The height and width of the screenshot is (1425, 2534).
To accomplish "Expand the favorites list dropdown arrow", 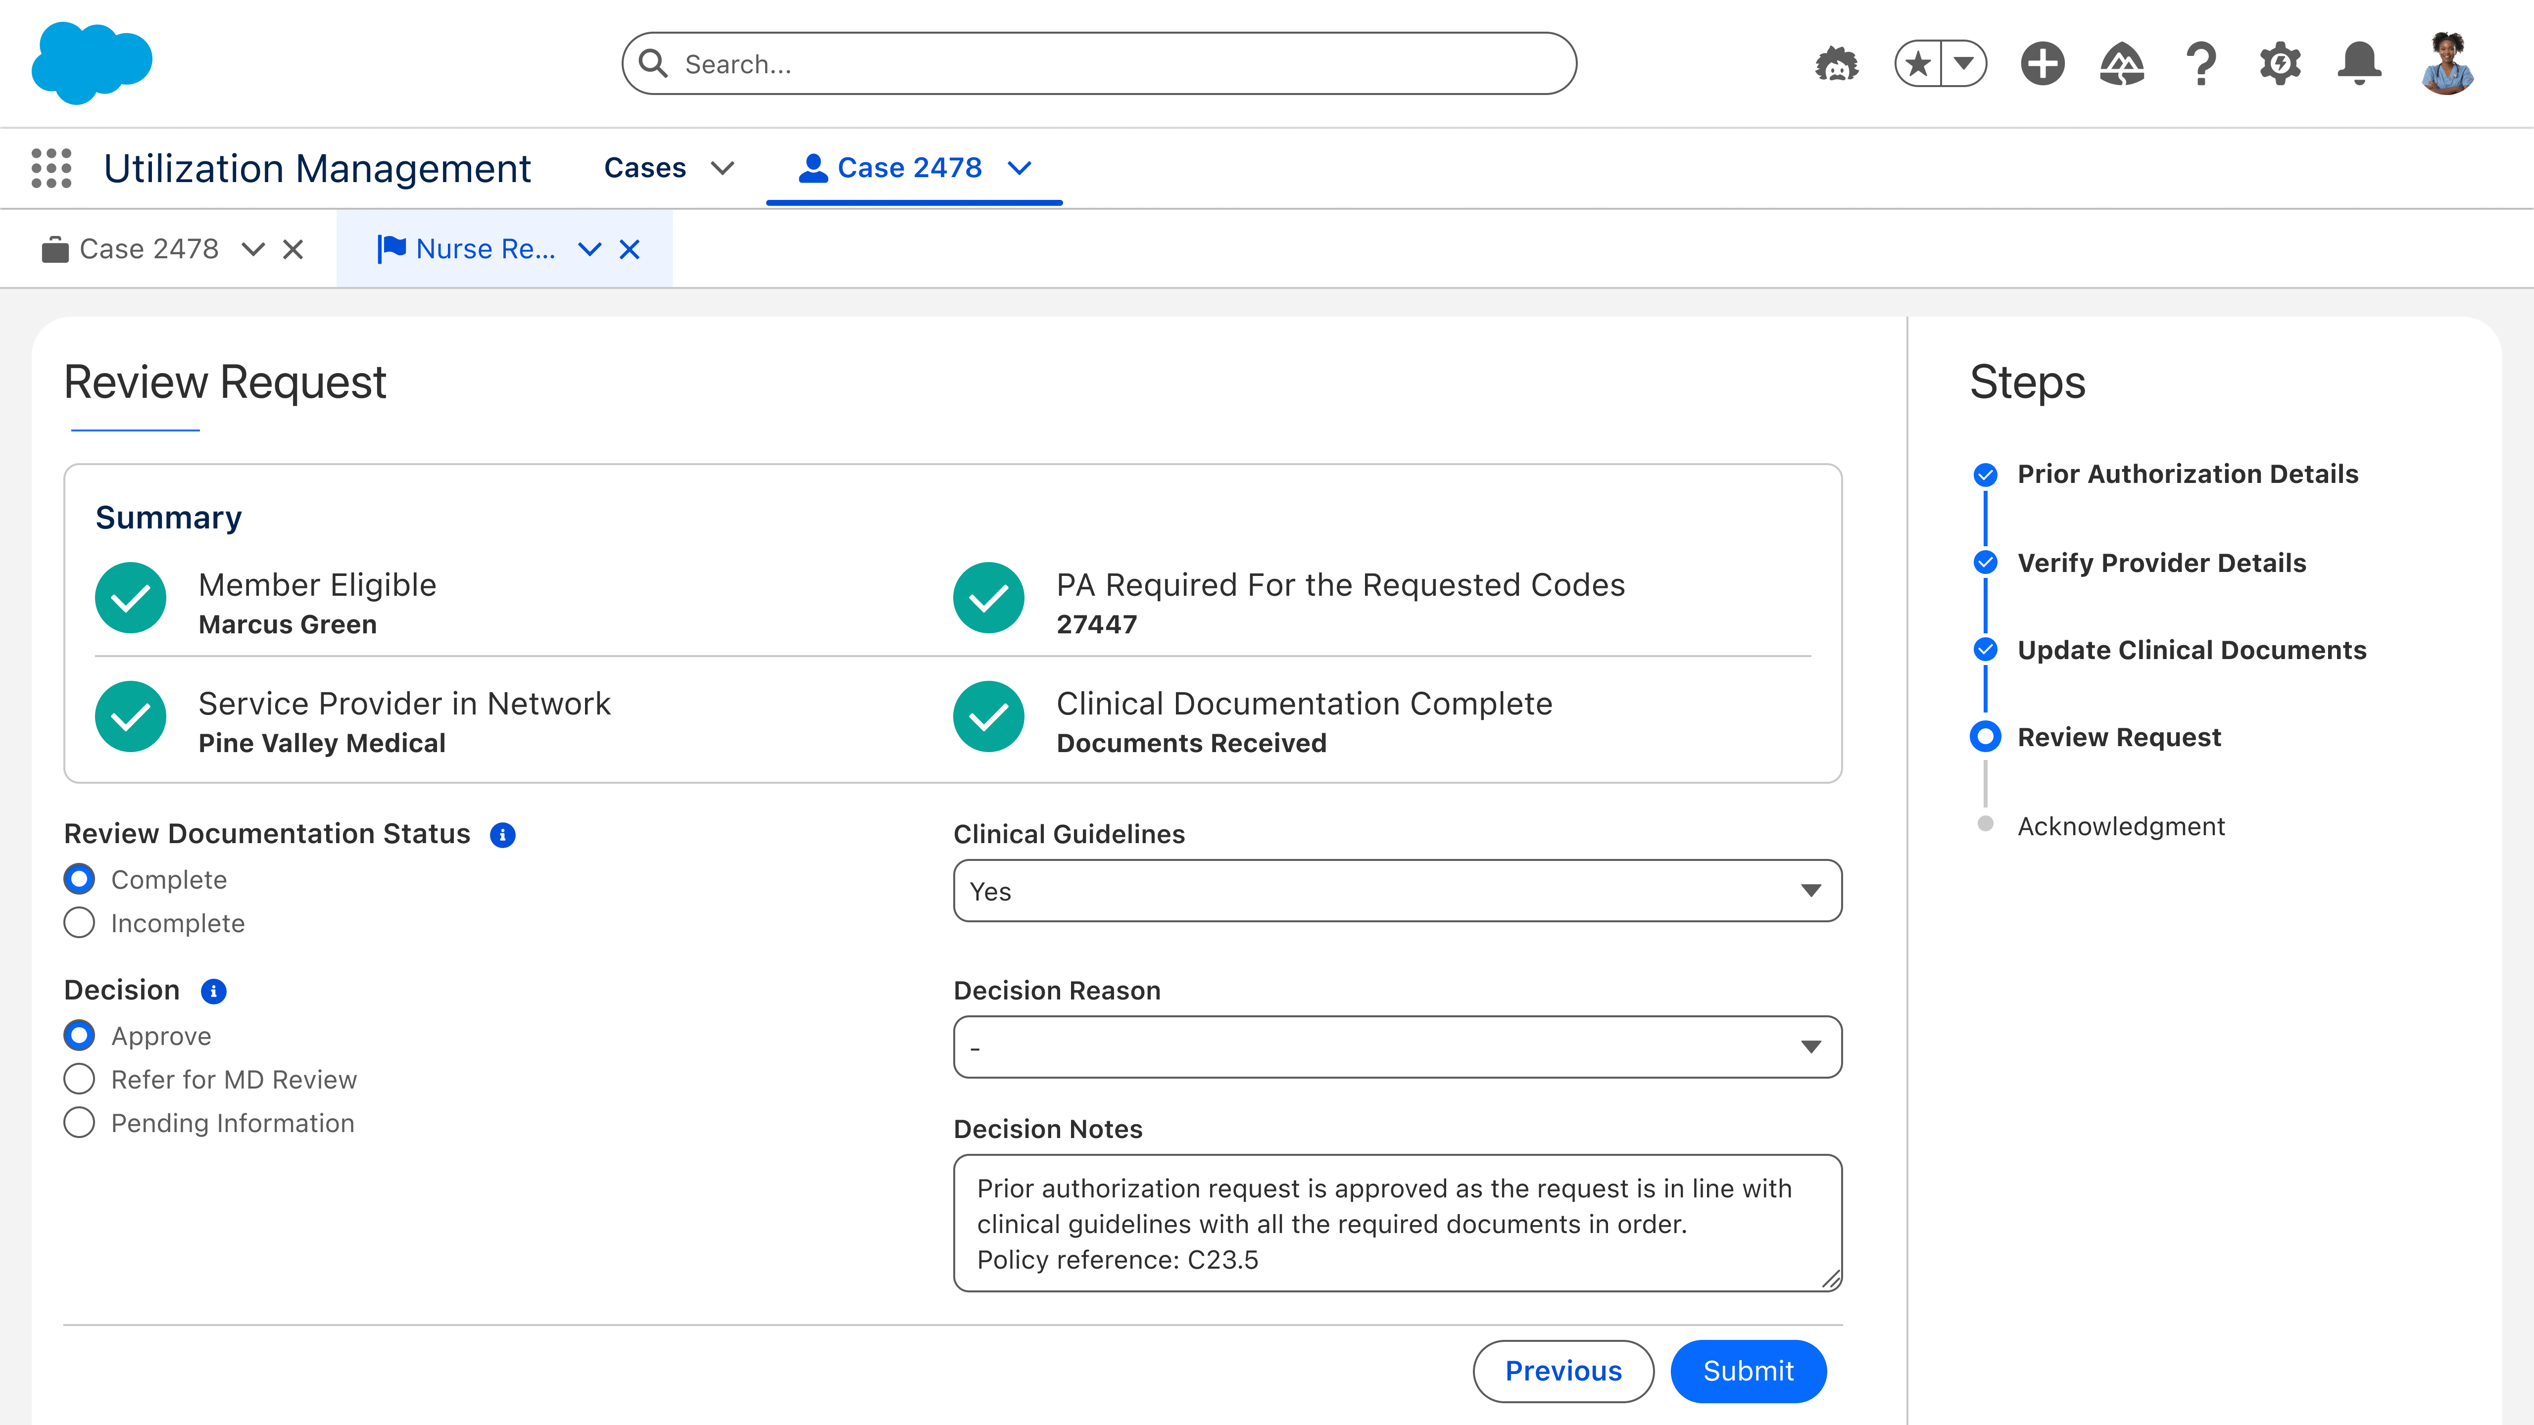I will [1964, 65].
